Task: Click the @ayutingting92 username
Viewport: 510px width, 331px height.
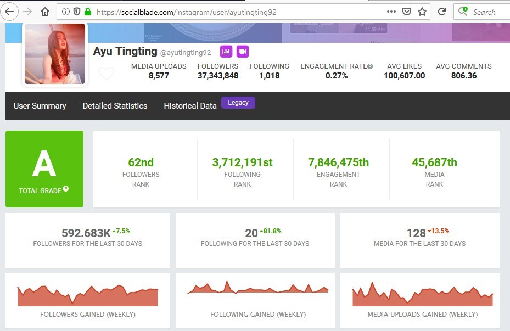Action: [186, 52]
